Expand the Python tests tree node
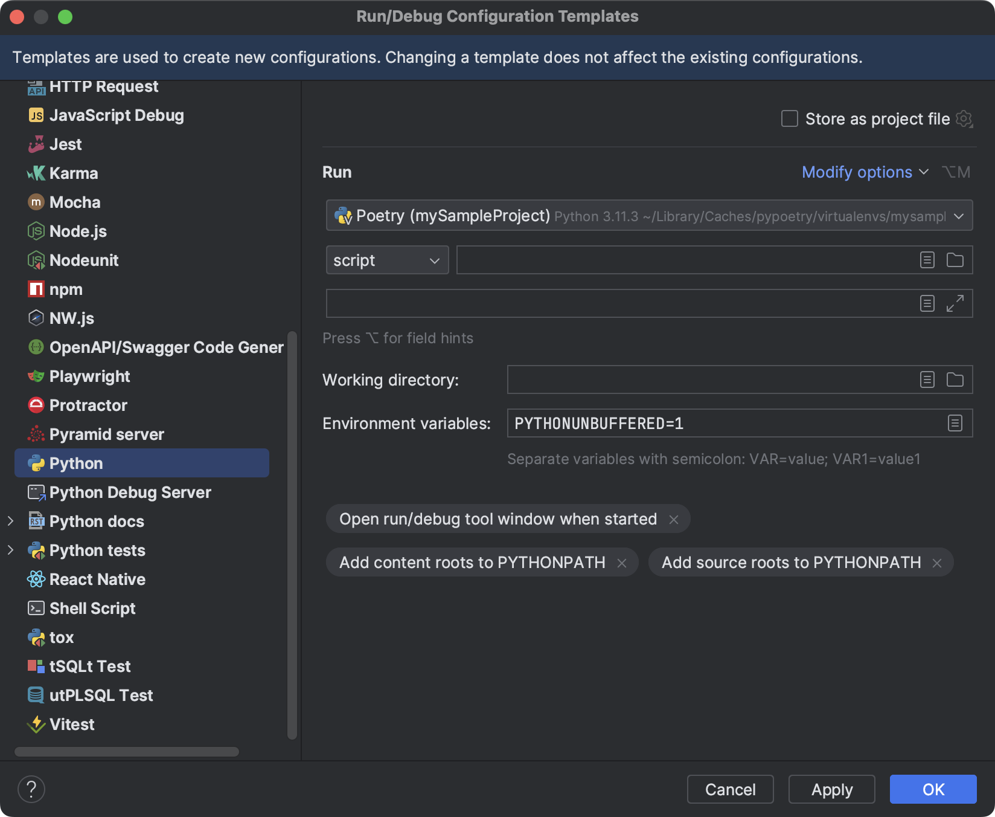995x817 pixels. [11, 550]
